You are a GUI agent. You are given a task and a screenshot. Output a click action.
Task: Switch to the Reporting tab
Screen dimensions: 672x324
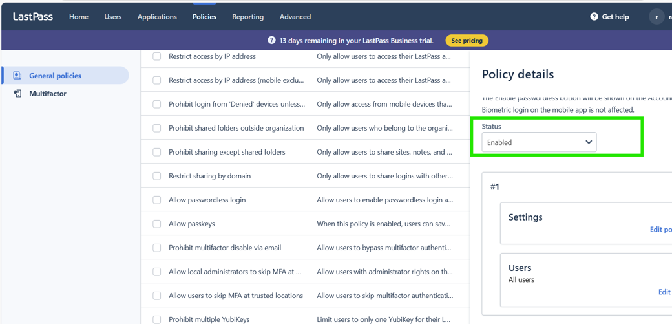pyautogui.click(x=247, y=17)
